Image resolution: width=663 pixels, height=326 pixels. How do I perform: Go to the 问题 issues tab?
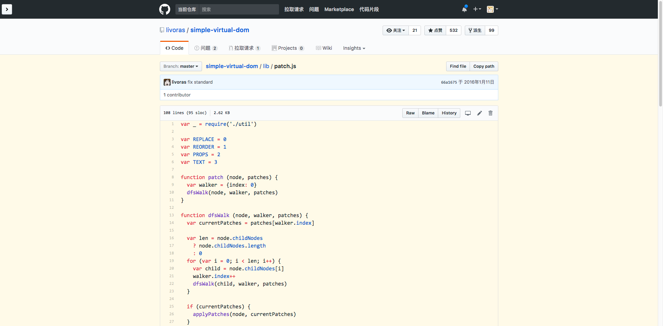click(x=206, y=48)
